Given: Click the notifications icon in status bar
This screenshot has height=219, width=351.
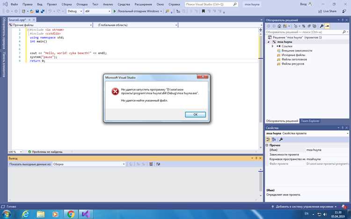Looking at the screenshot, I should tap(344, 207).
